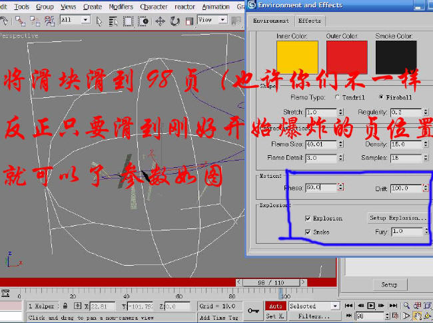Screen dimensions: 433x323
Task: Open the Views menu
Action: point(68,7)
